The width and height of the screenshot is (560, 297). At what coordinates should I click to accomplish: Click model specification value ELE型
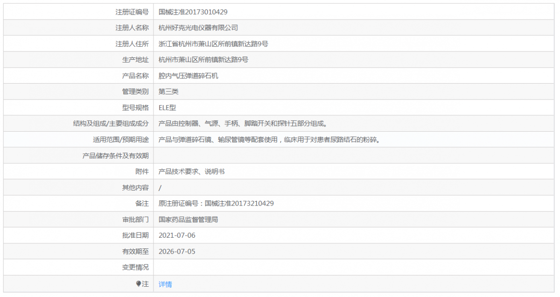(x=168, y=107)
